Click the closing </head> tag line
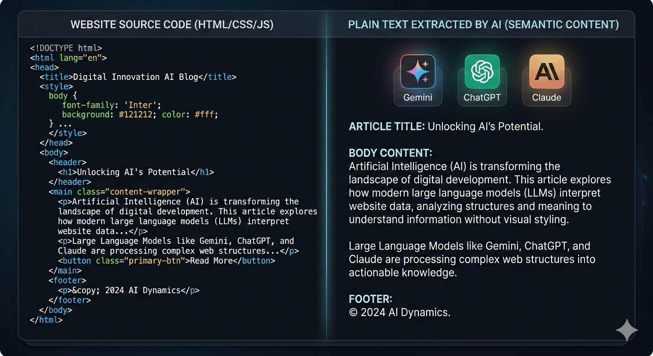 click(56, 143)
